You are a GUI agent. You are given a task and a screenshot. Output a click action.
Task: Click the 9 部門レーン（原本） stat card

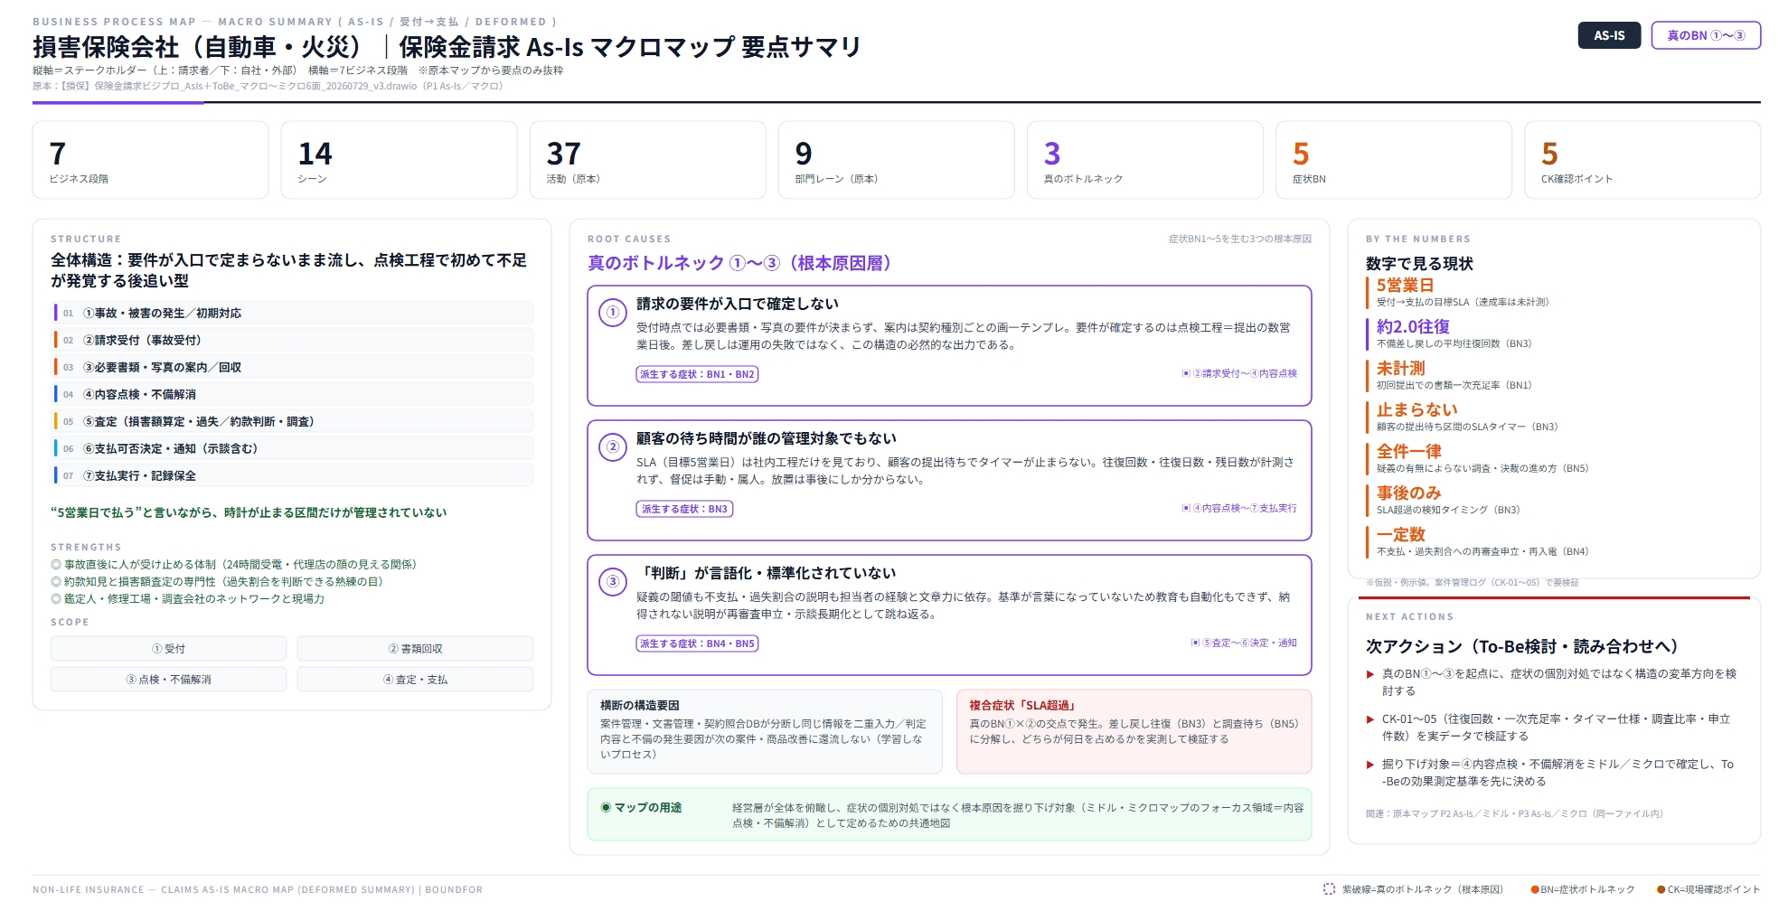897,160
